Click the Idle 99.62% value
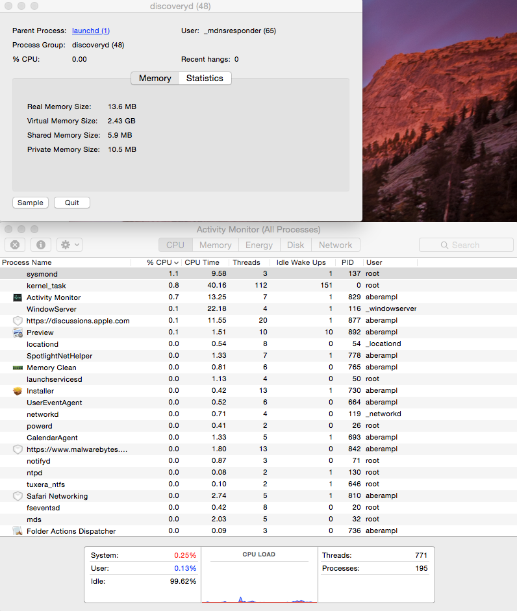The image size is (517, 611). [x=183, y=581]
